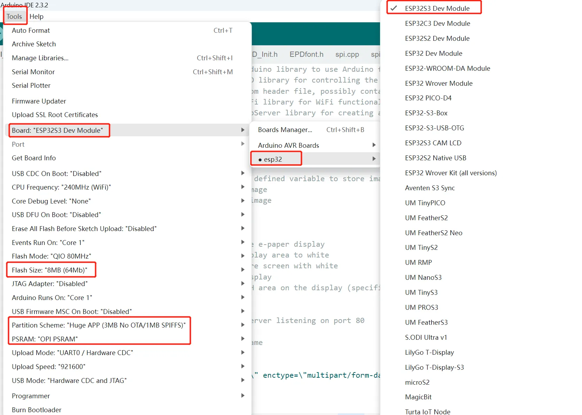Select Auto Format menu entry
582x415 pixels.
(31, 30)
